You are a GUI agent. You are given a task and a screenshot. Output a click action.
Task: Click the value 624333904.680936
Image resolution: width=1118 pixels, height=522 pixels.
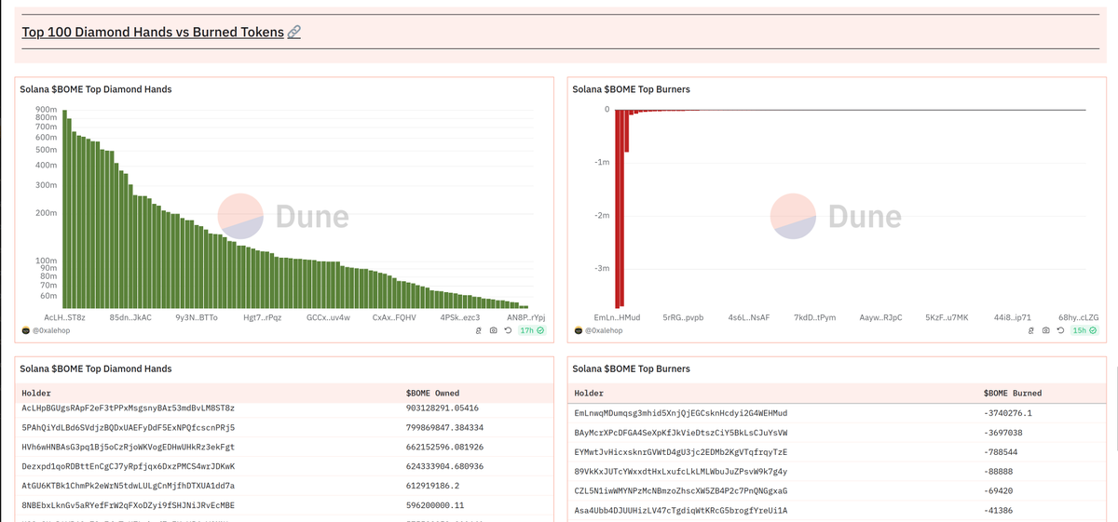point(445,466)
